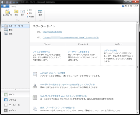Open the blue application menu button
The image size is (140, 115).
tap(5, 6)
